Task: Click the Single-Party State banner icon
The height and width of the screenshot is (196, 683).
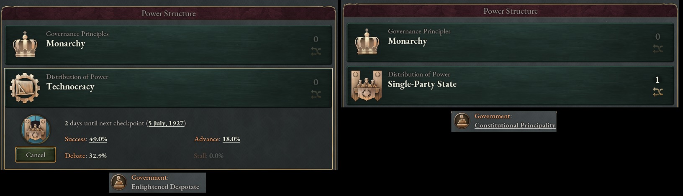Action: [367, 86]
